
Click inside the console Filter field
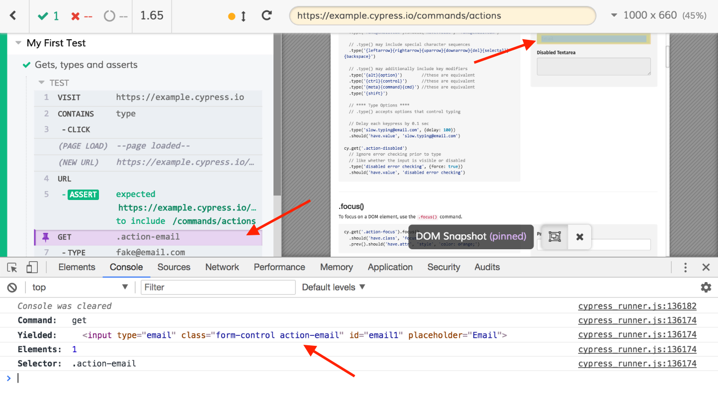(x=218, y=287)
